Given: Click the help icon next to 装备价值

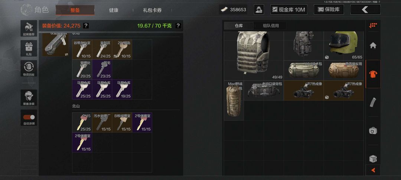Looking at the screenshot, I should point(86,26).
